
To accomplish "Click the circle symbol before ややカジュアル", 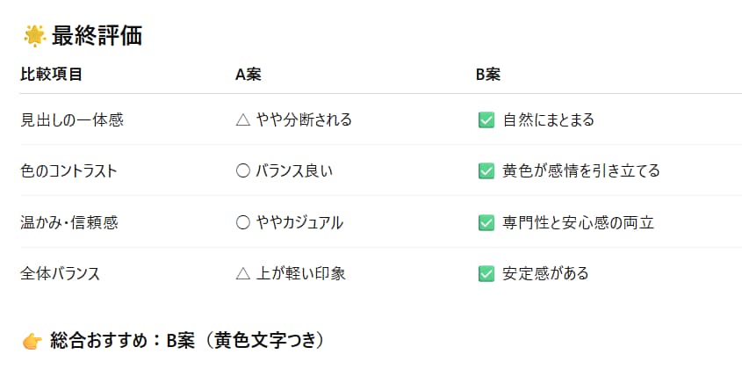I will (244, 222).
